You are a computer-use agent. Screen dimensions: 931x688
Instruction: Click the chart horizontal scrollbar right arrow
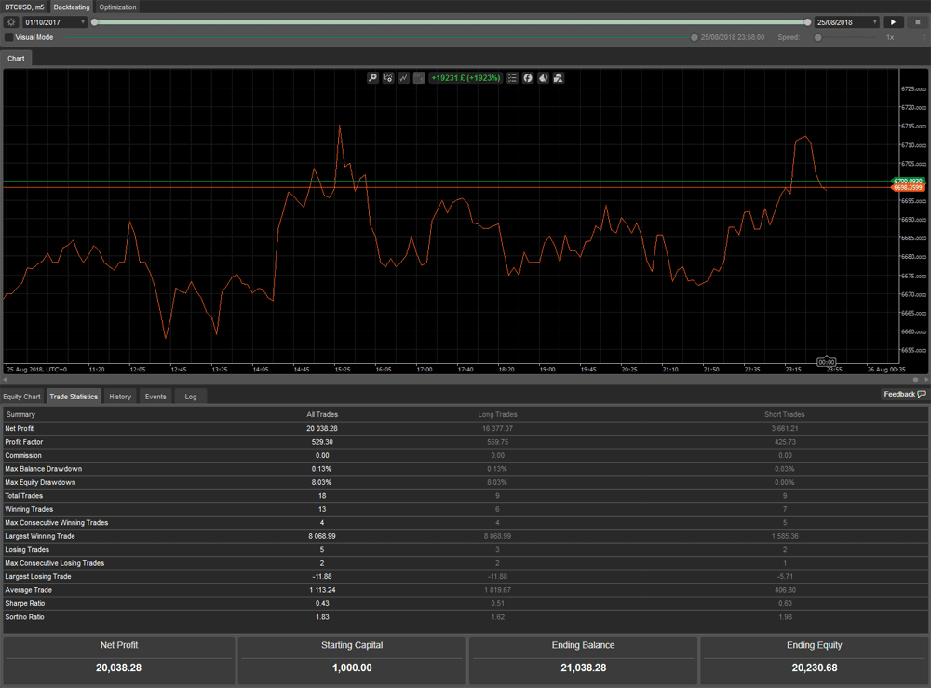926,379
